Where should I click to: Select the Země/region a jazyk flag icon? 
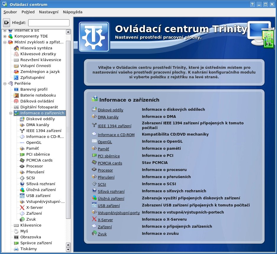pyautogui.click(x=16, y=72)
